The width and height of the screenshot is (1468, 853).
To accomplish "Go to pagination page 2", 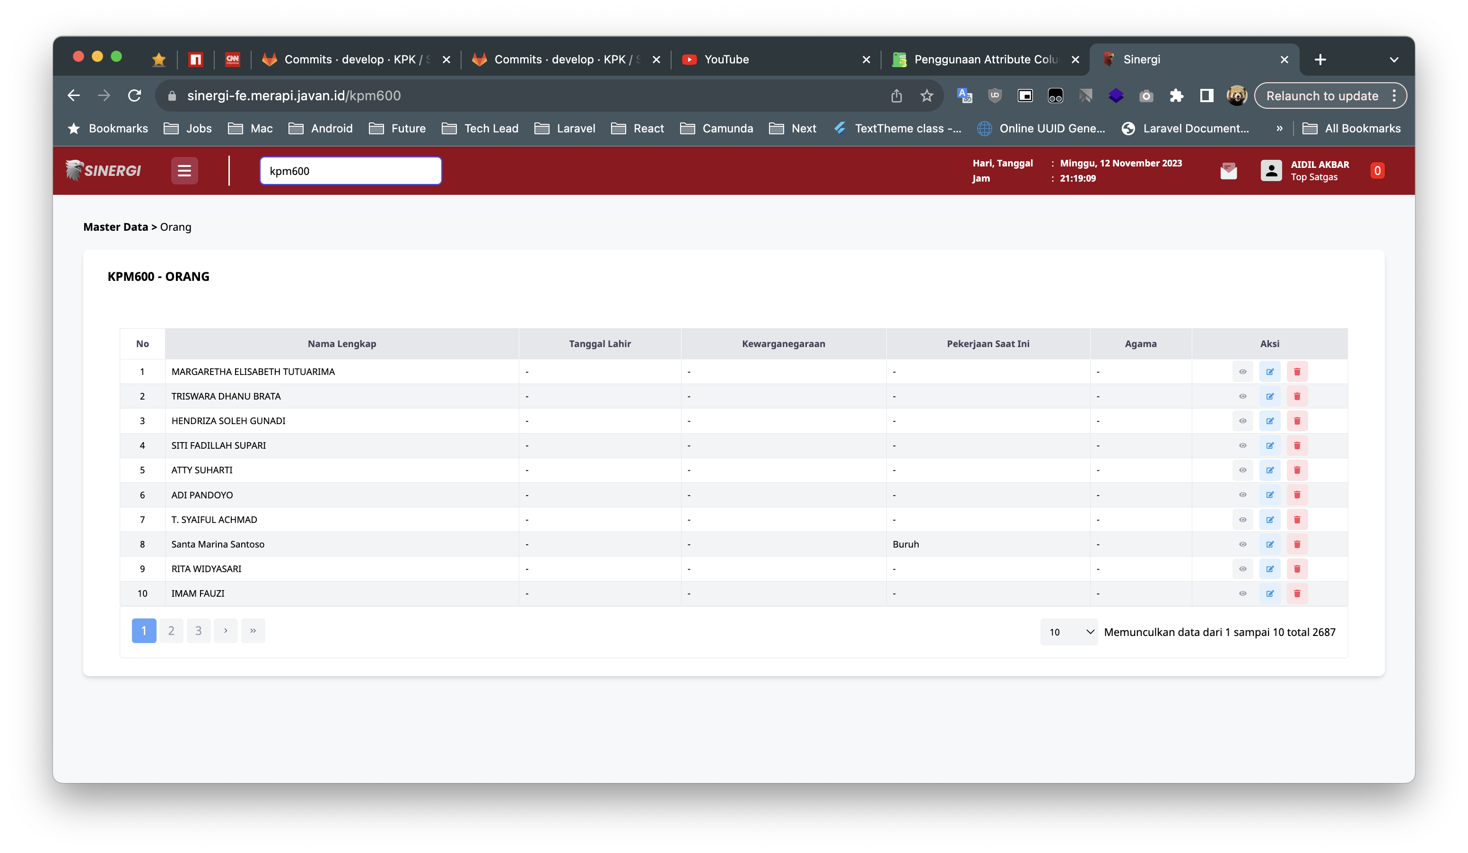I will click(171, 631).
